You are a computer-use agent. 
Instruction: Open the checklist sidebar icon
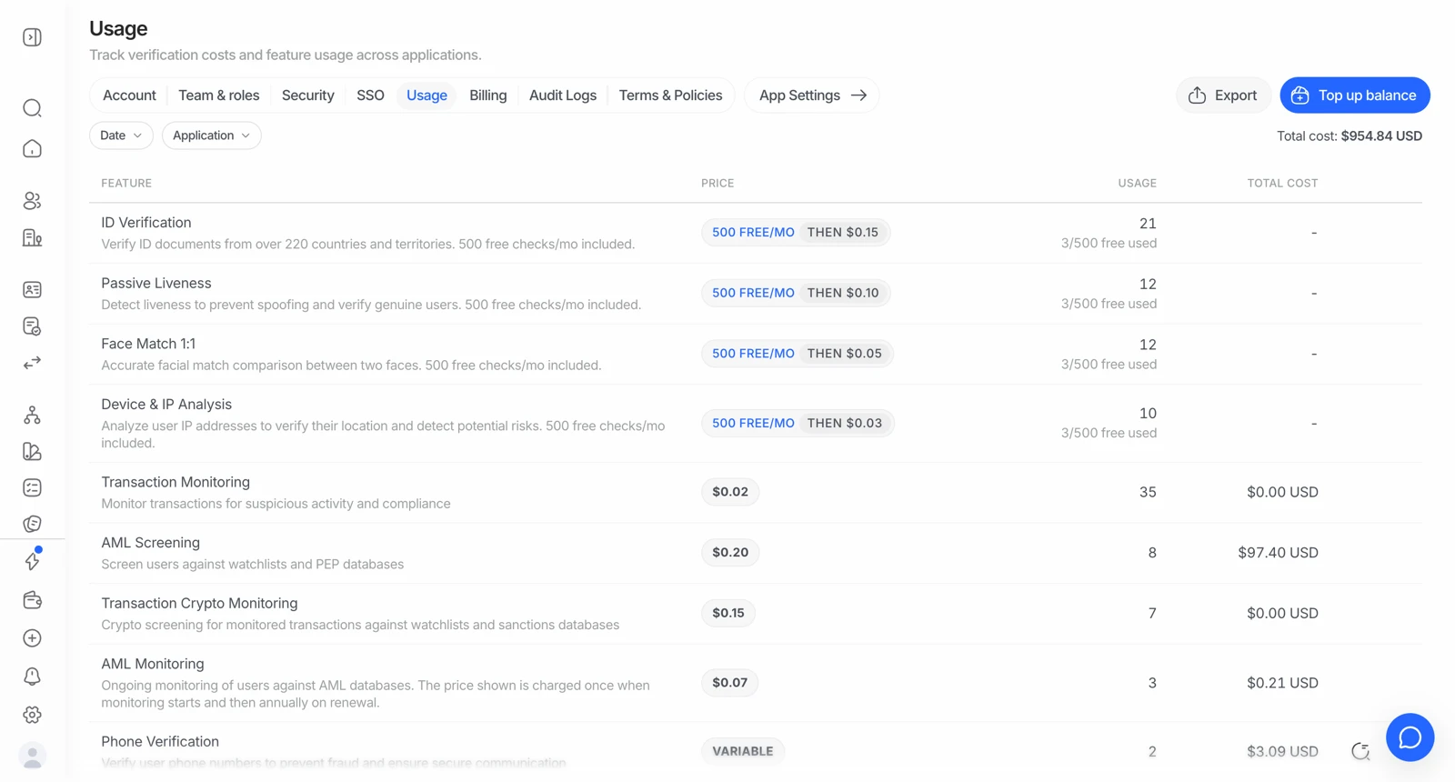[x=32, y=488]
